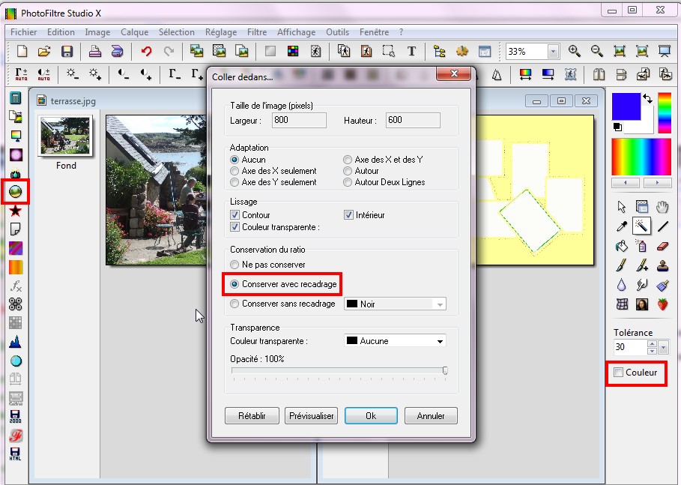Click the swap colors arrow icon
This screenshot has height=485, width=681.
pos(647,98)
